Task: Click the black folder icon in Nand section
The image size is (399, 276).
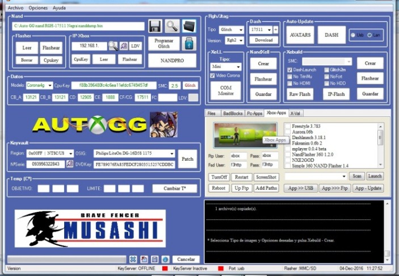Action: click(x=189, y=26)
